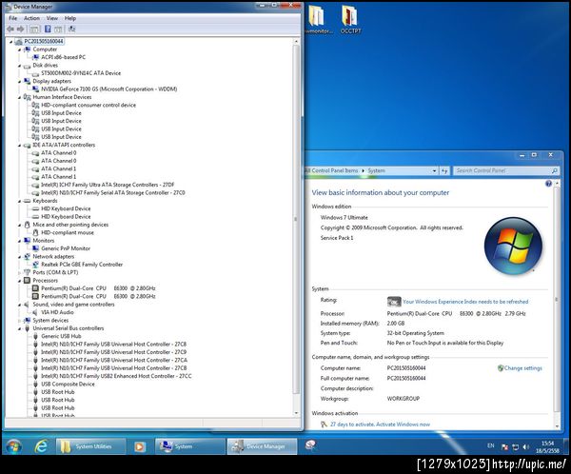571x474 pixels.
Task: Open the address bar dropdown in System window
Action: tap(434, 170)
